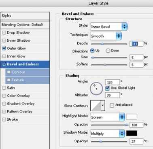The width and height of the screenshot is (153, 149).
Task: Enable the Pattern Overlay checkbox
Action: click(x=4, y=112)
